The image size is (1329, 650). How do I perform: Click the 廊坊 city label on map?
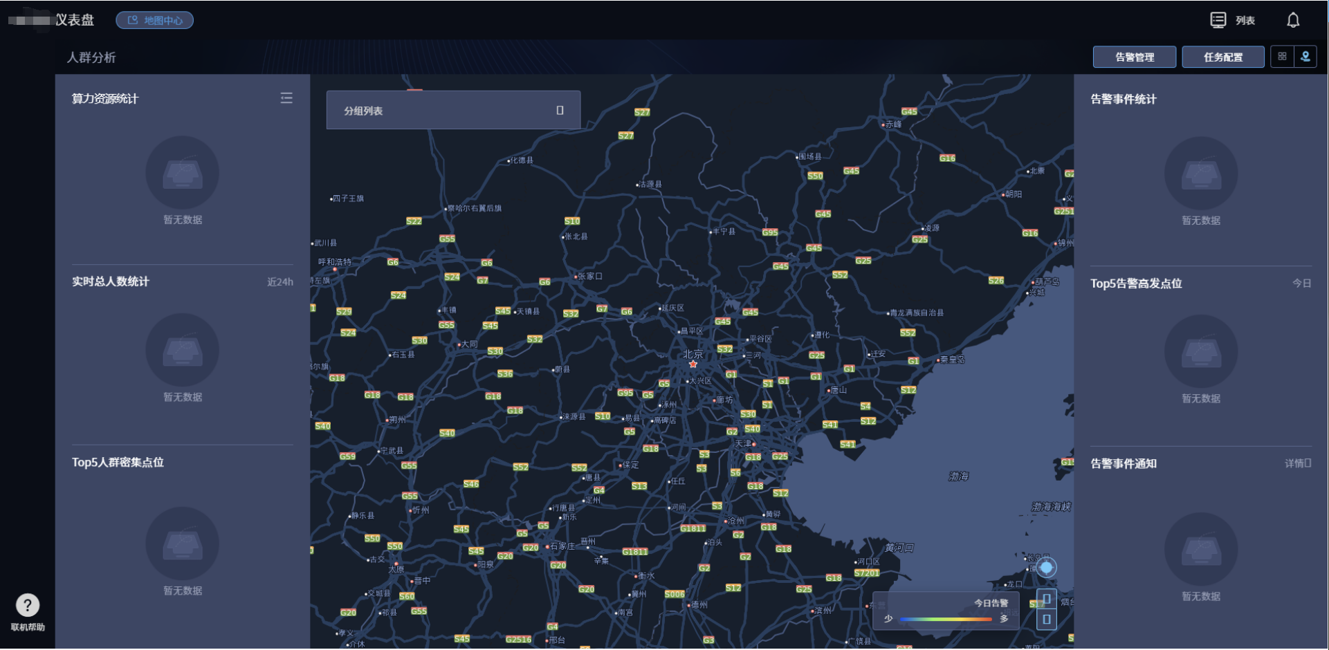tap(724, 400)
